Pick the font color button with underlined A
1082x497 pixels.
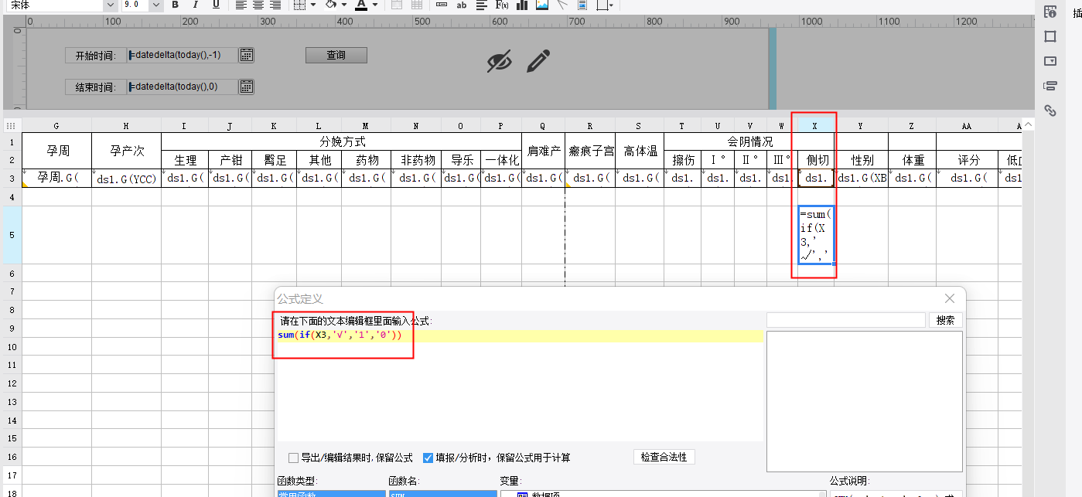tap(360, 5)
